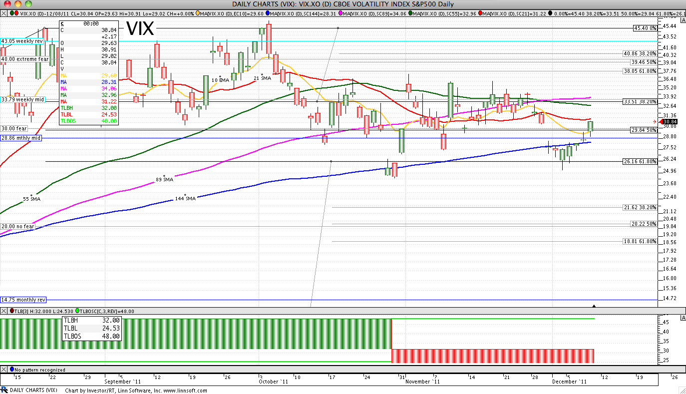Click the red TLB oscillator bar block

(493, 356)
